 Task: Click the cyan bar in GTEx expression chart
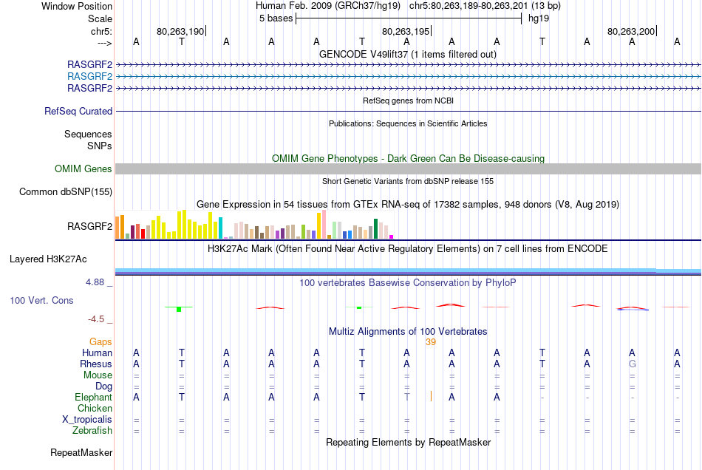click(220, 228)
